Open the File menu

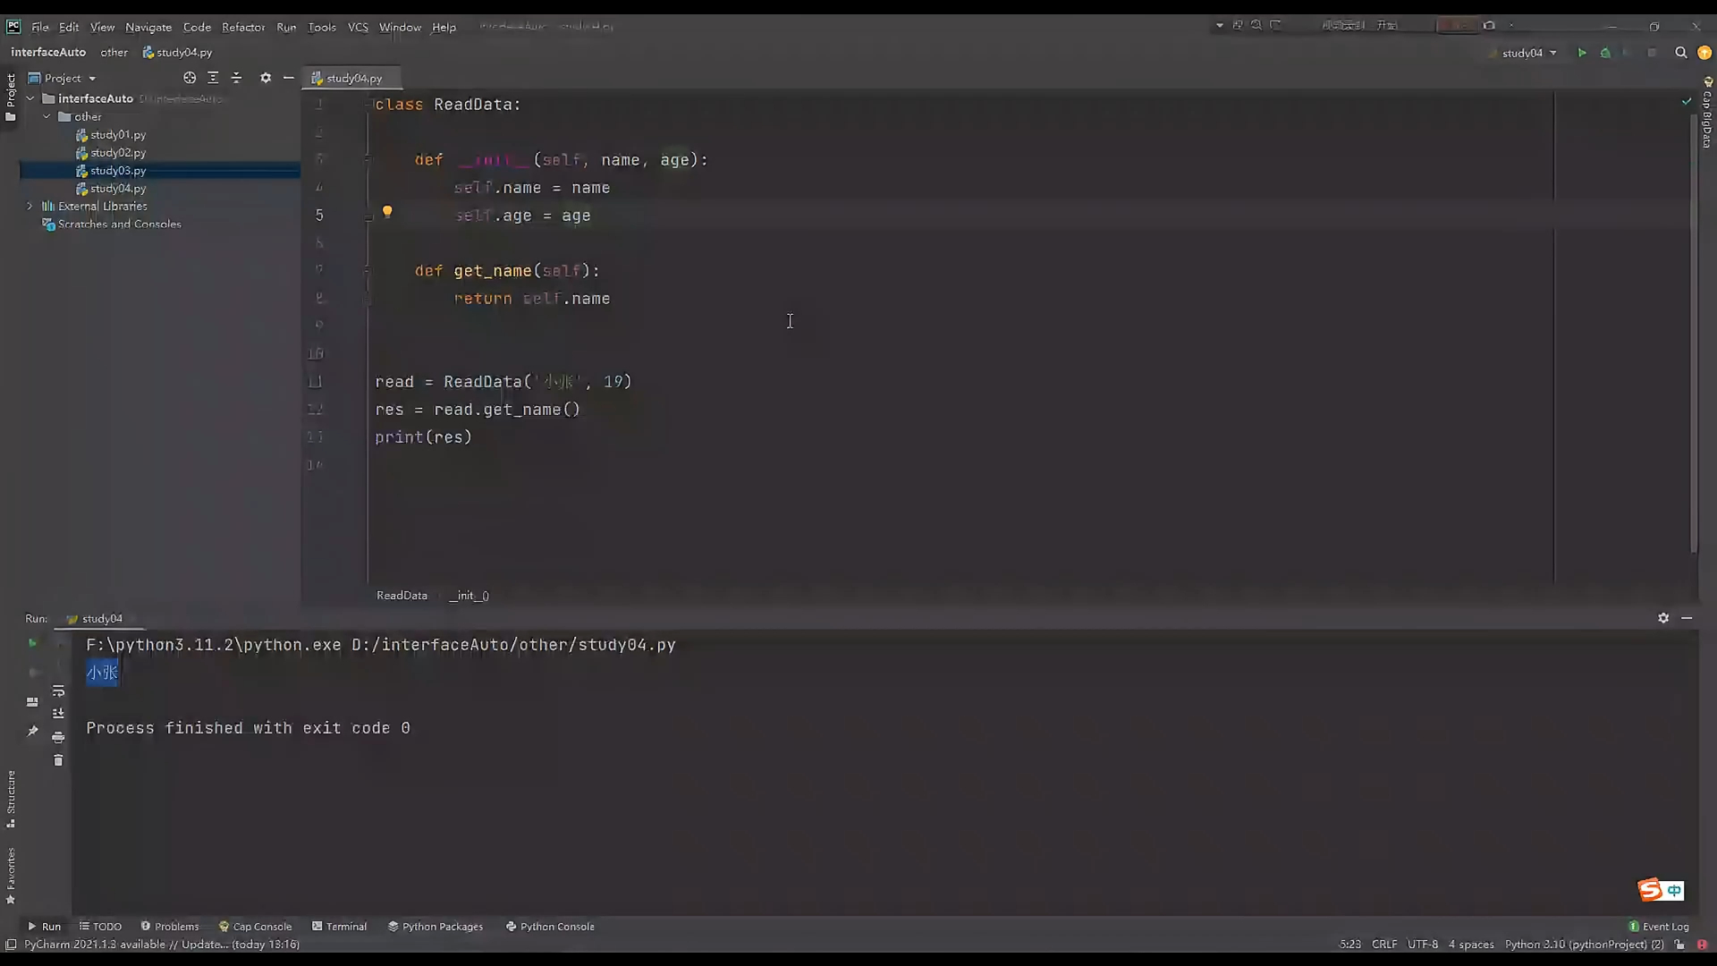pos(40,27)
